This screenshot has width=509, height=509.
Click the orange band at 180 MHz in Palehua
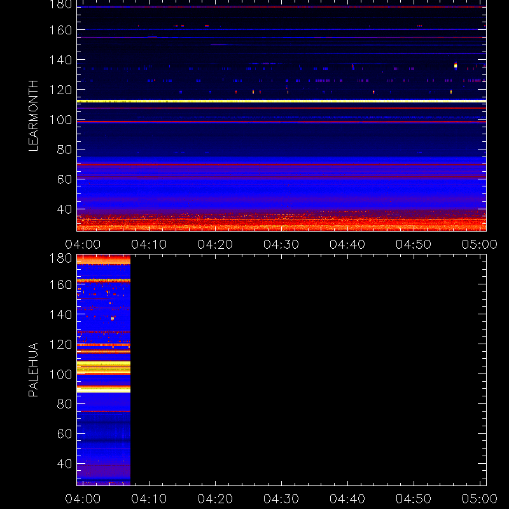tap(104, 260)
